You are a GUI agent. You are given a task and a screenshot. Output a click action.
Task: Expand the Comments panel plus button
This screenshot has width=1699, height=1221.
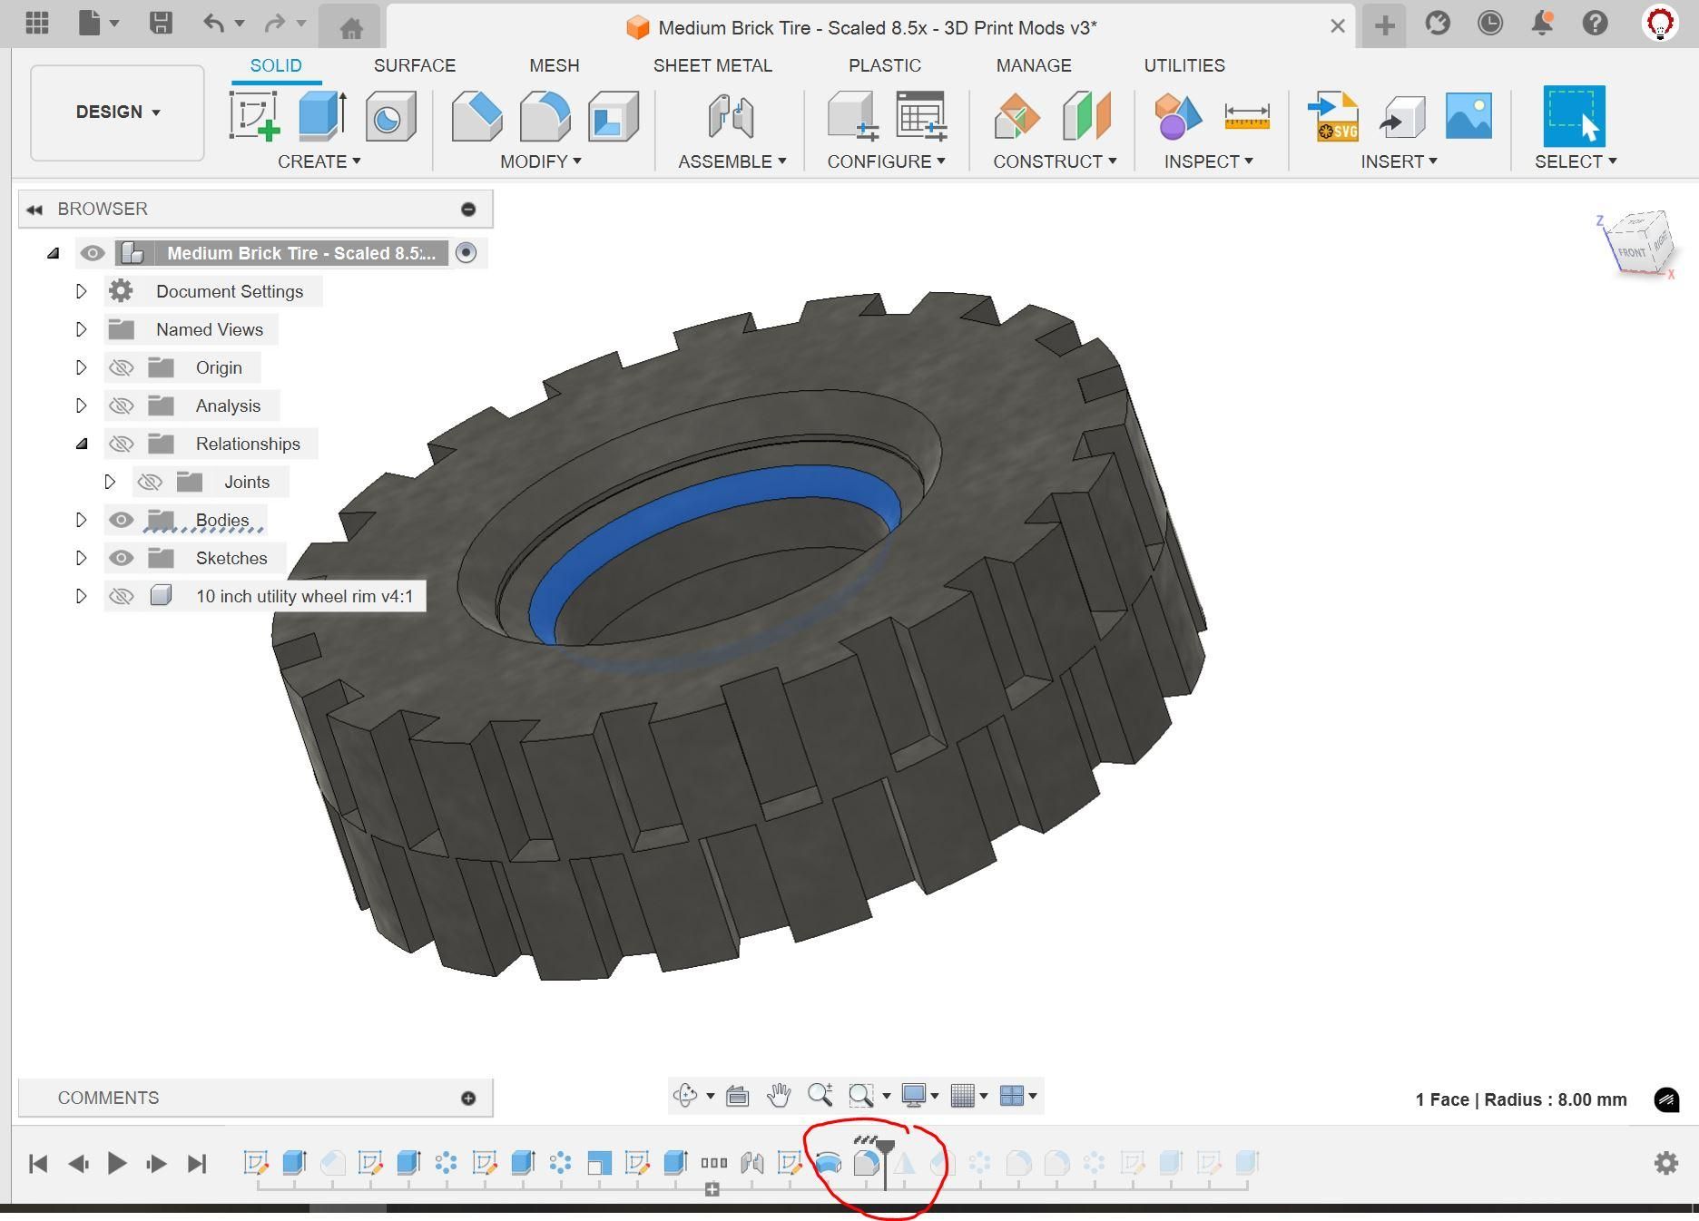[x=468, y=1099]
